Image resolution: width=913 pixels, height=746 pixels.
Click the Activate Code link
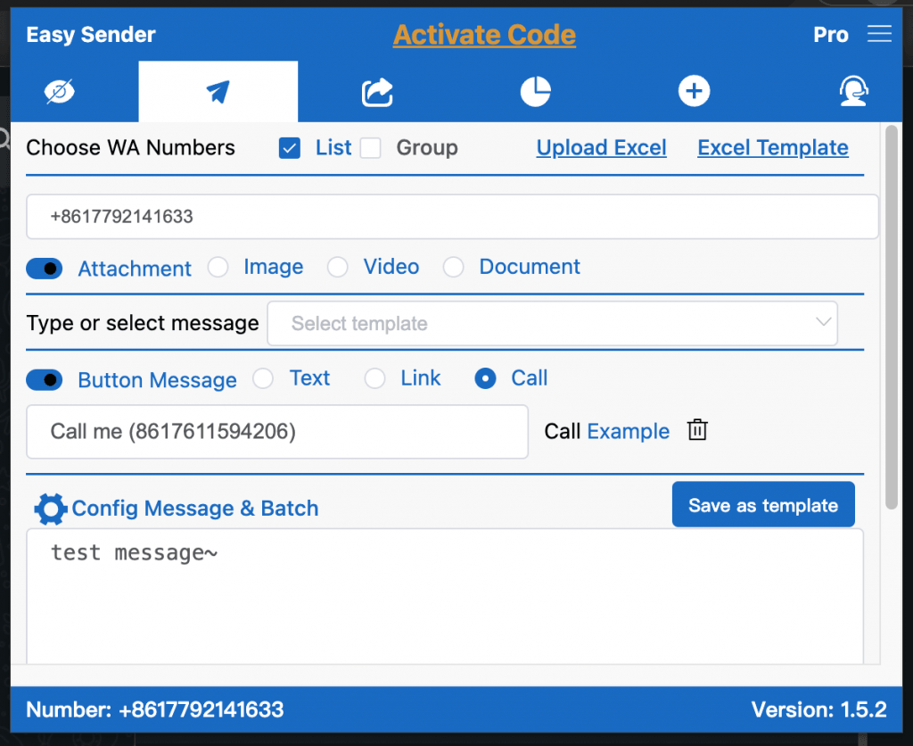(484, 35)
